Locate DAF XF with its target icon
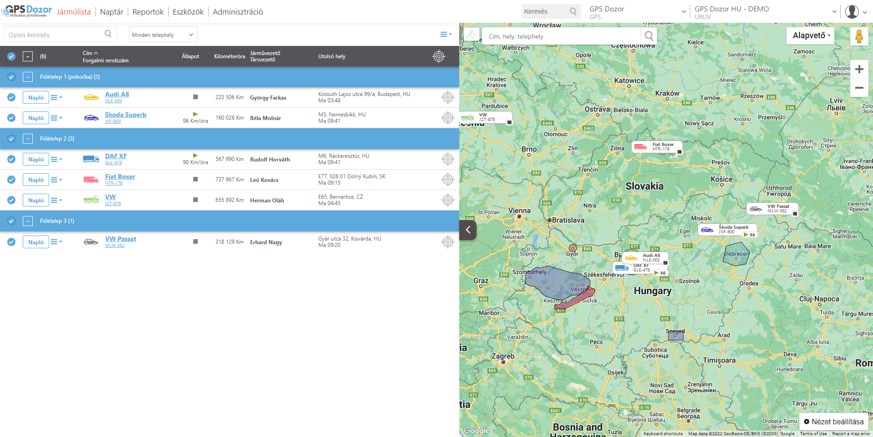873x437 pixels. (448, 159)
